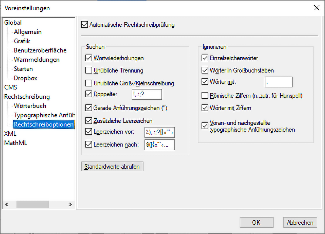Click the Leerzeichen vor text field

click(x=159, y=132)
